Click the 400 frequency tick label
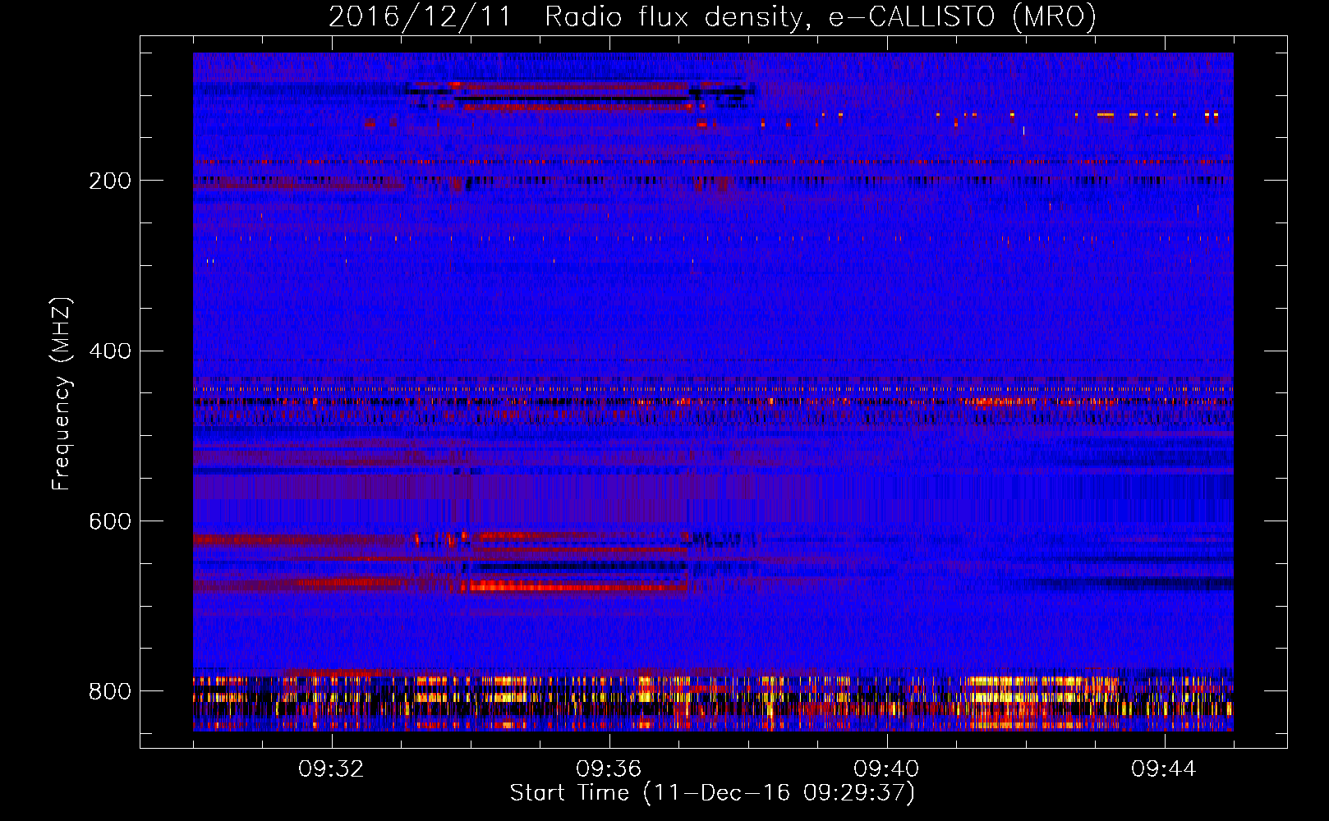This screenshot has width=1329, height=821. pyautogui.click(x=110, y=351)
